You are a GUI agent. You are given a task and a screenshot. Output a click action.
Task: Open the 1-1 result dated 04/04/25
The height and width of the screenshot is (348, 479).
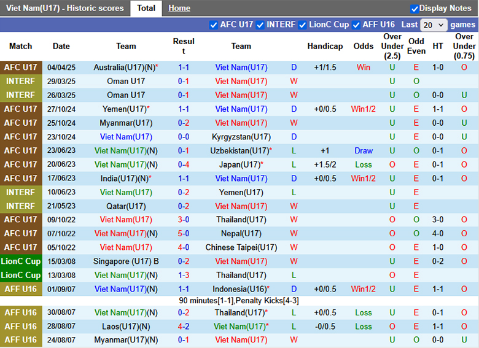pos(183,68)
